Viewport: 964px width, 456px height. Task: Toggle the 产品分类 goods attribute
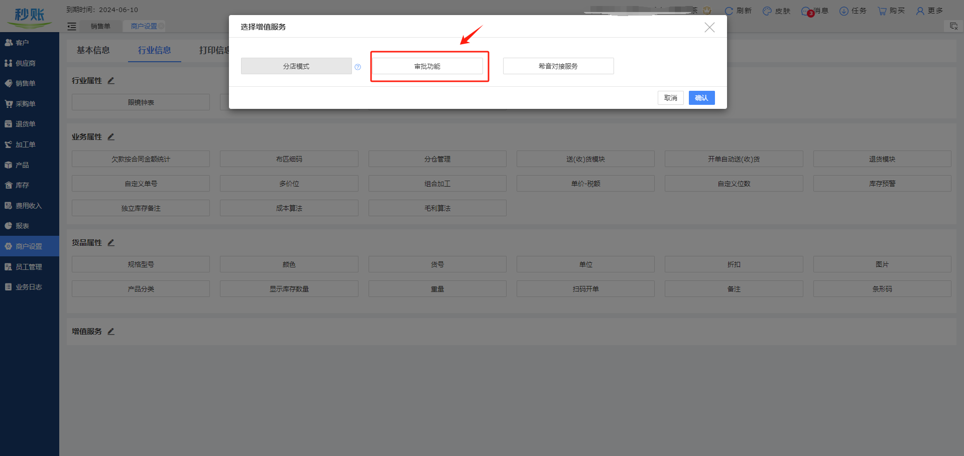pyautogui.click(x=141, y=289)
